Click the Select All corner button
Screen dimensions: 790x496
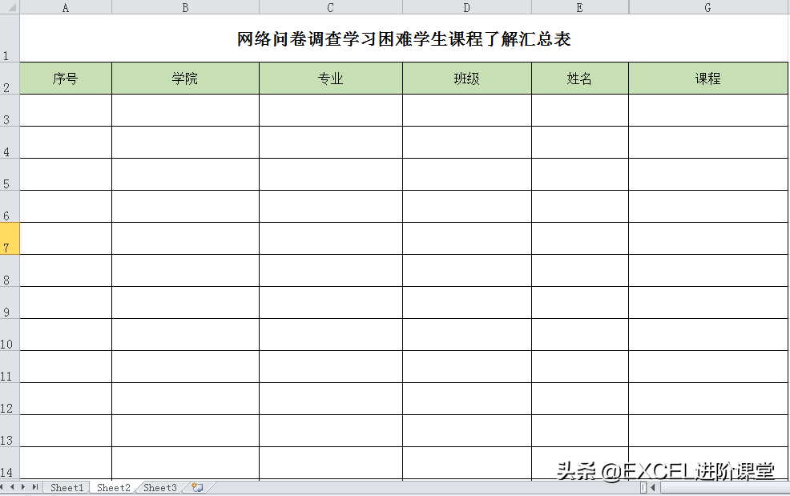click(10, 7)
